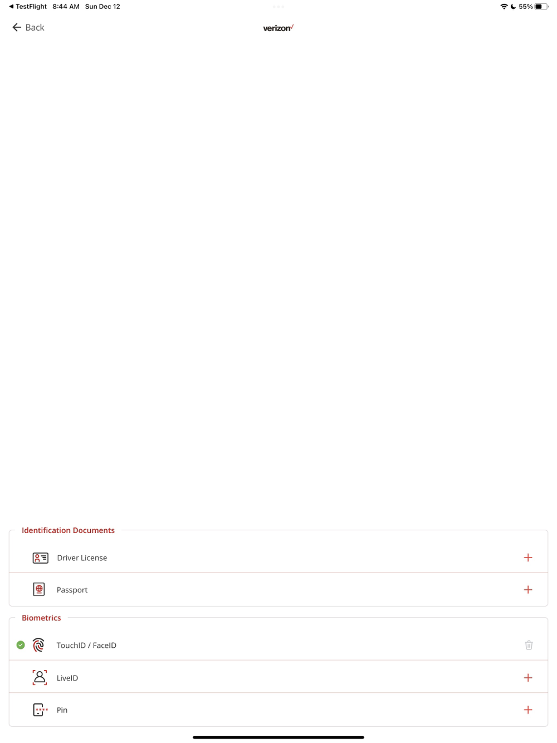This screenshot has width=557, height=743.
Task: Toggle the green TouchID enabled checkmark
Action: click(x=21, y=645)
